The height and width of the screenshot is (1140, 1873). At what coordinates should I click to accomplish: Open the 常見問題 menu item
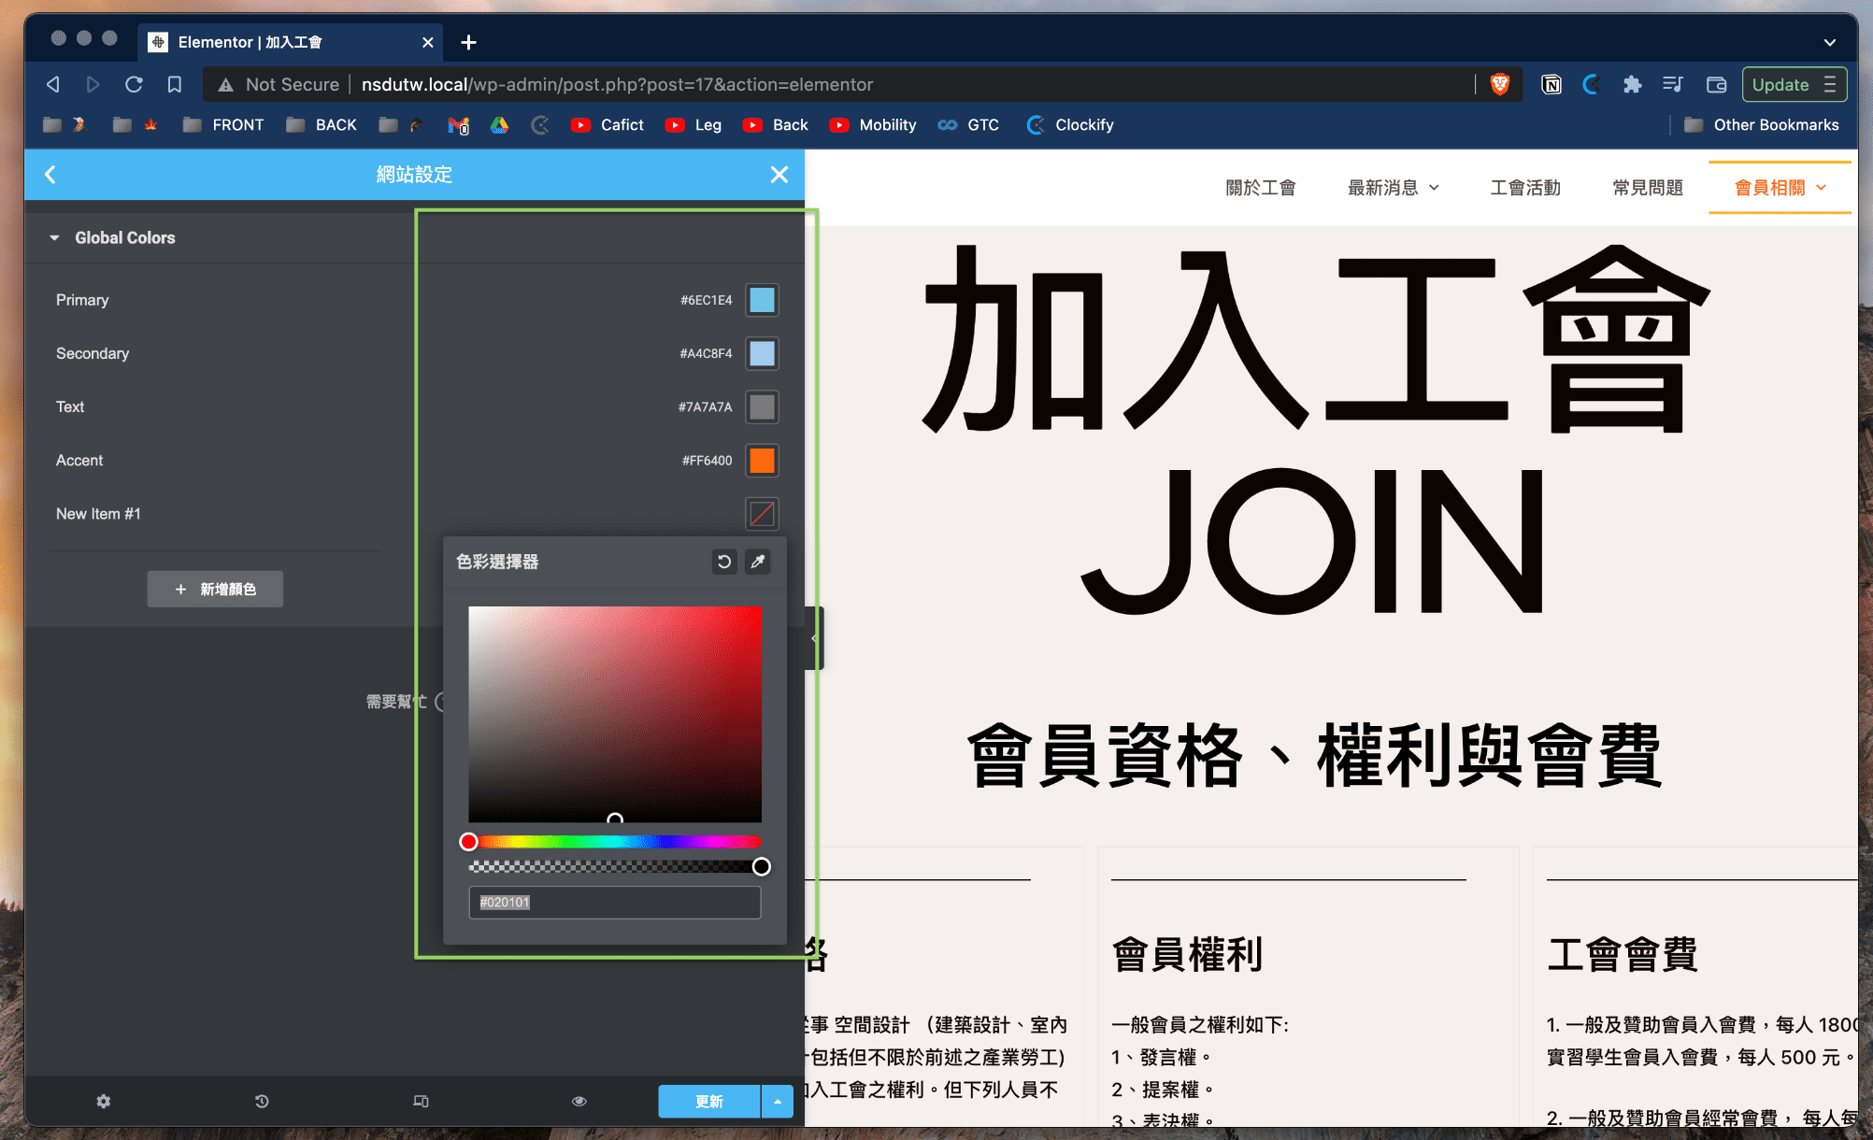pyautogui.click(x=1647, y=188)
